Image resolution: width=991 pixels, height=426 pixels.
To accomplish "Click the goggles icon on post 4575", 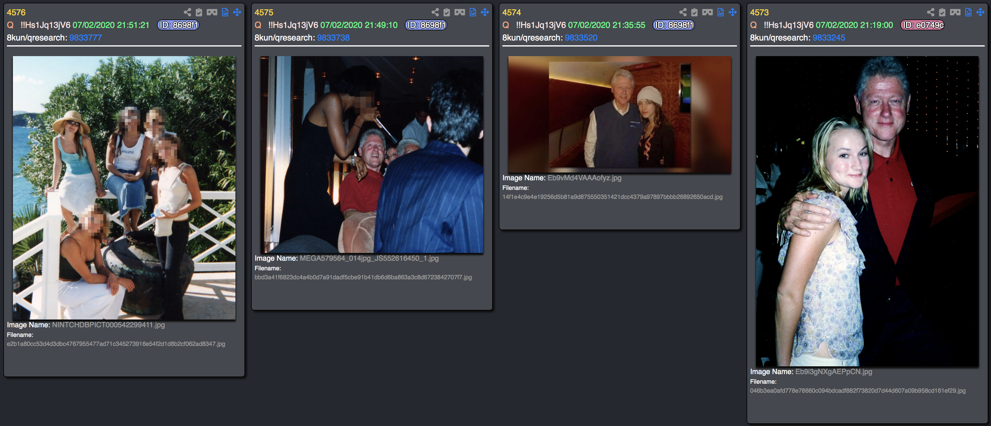I will point(460,12).
